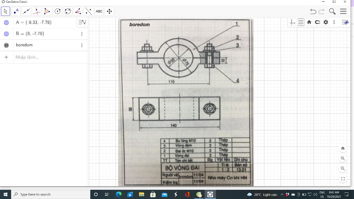Open the GeoGebra hamburger menu

(343, 11)
